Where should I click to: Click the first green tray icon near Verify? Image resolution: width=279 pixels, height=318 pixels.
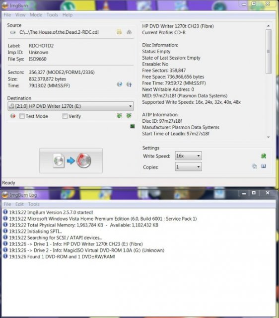(119, 116)
